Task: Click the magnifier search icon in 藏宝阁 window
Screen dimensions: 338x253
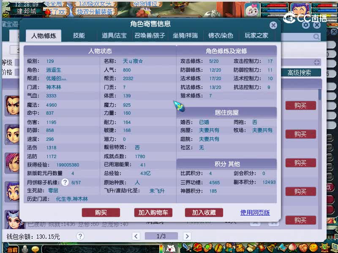Action: click(x=316, y=37)
